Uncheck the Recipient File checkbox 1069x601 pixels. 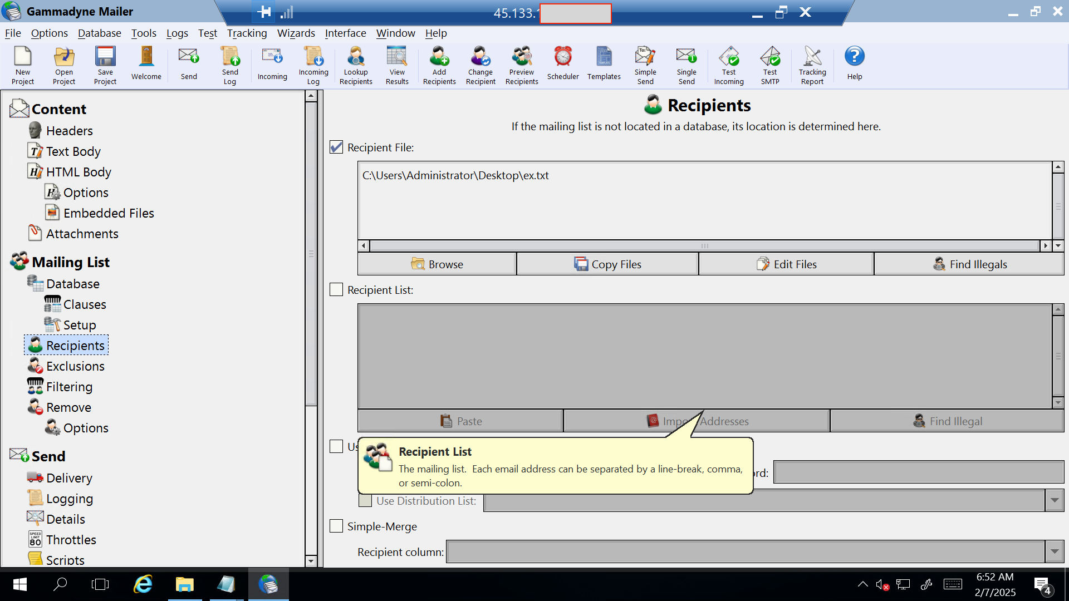(336, 147)
